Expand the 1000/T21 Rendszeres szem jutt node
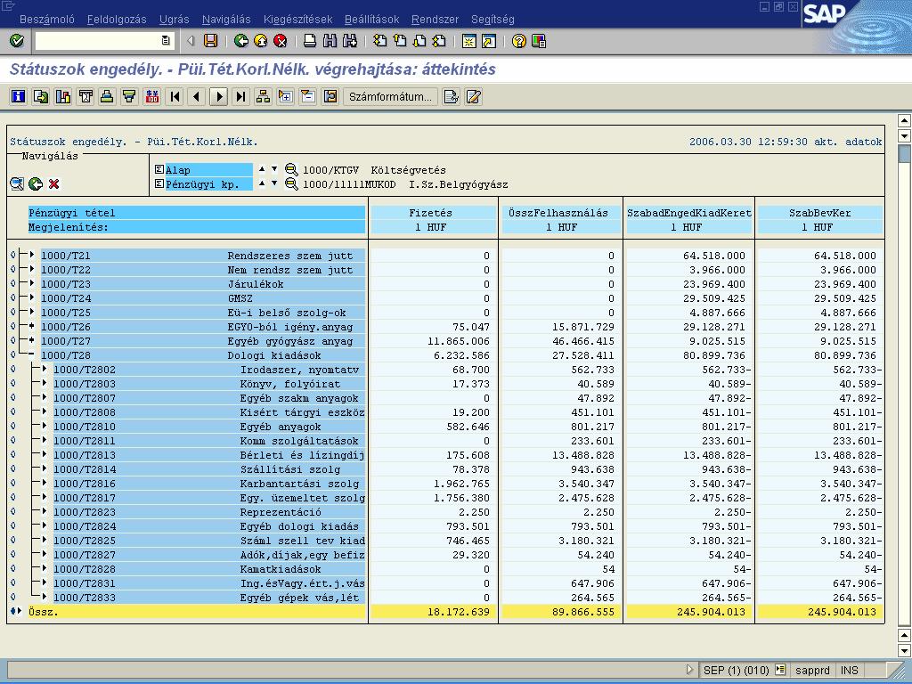912x684 pixels. coord(32,255)
